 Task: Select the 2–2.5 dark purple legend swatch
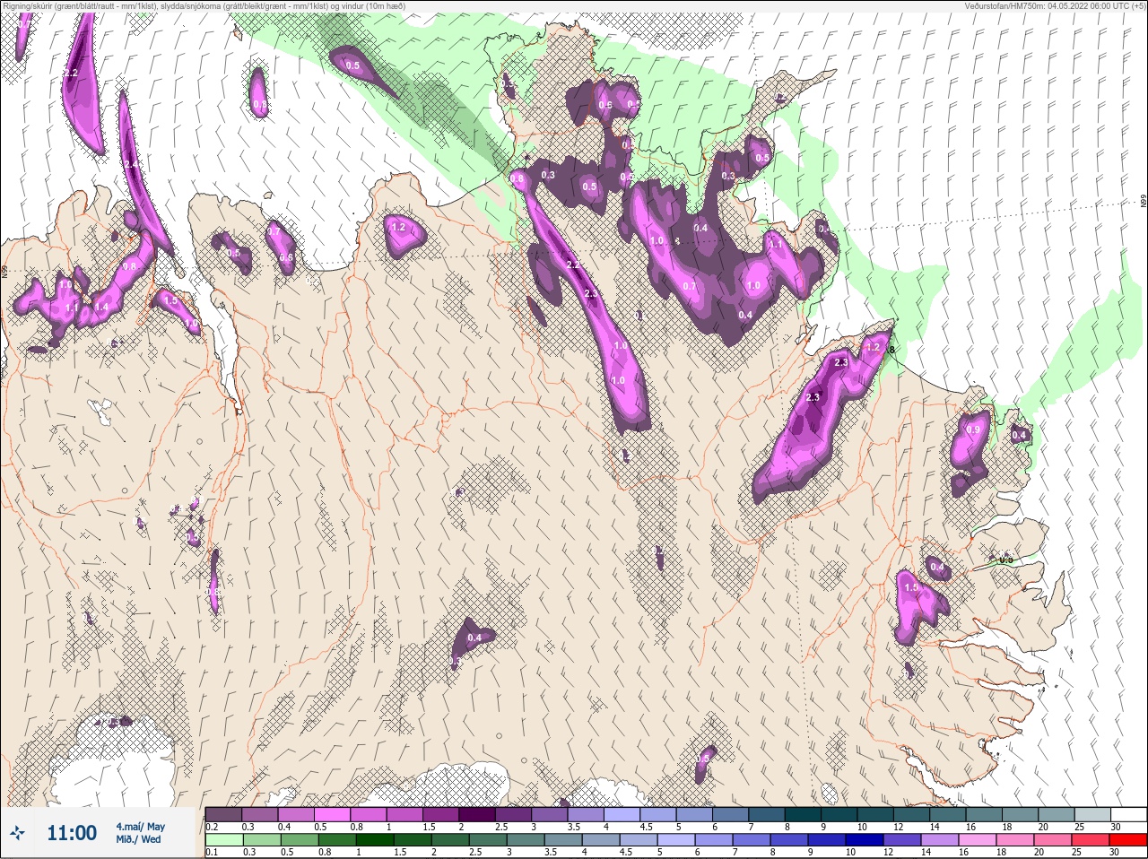(478, 814)
